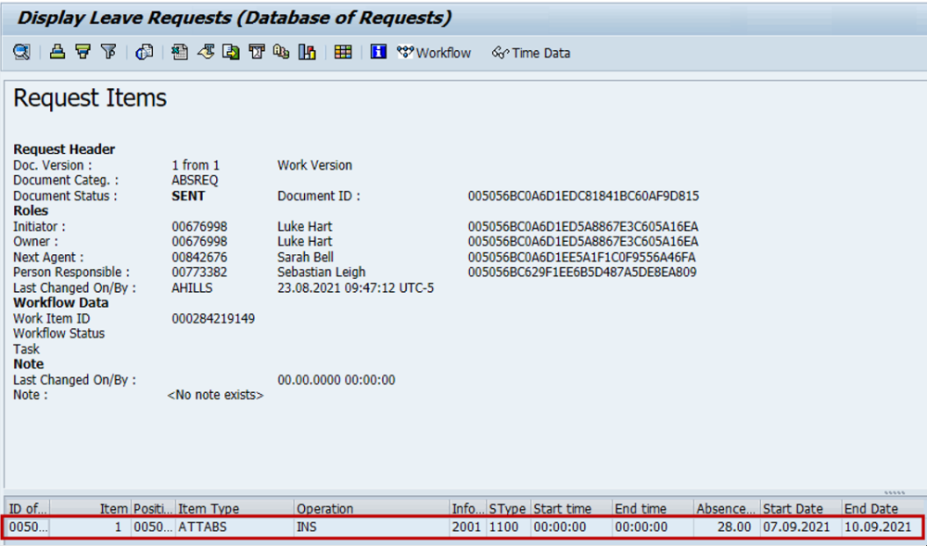This screenshot has height=546, width=927.
Task: Select the Item column header
Action: click(90, 508)
